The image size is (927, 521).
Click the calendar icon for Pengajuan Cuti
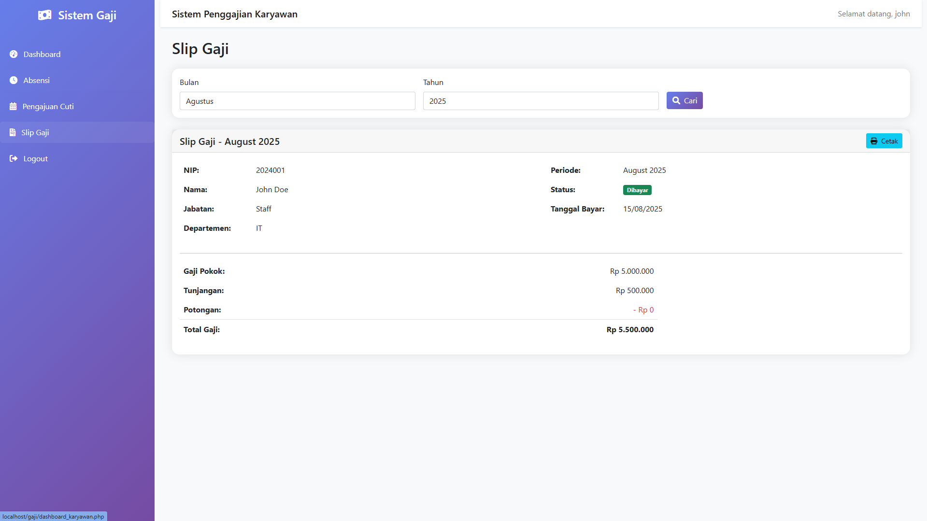click(13, 107)
